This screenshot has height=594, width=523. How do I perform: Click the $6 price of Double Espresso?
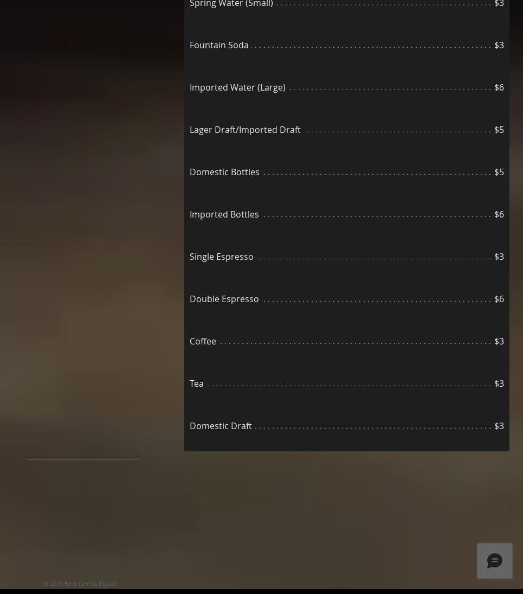click(x=499, y=299)
